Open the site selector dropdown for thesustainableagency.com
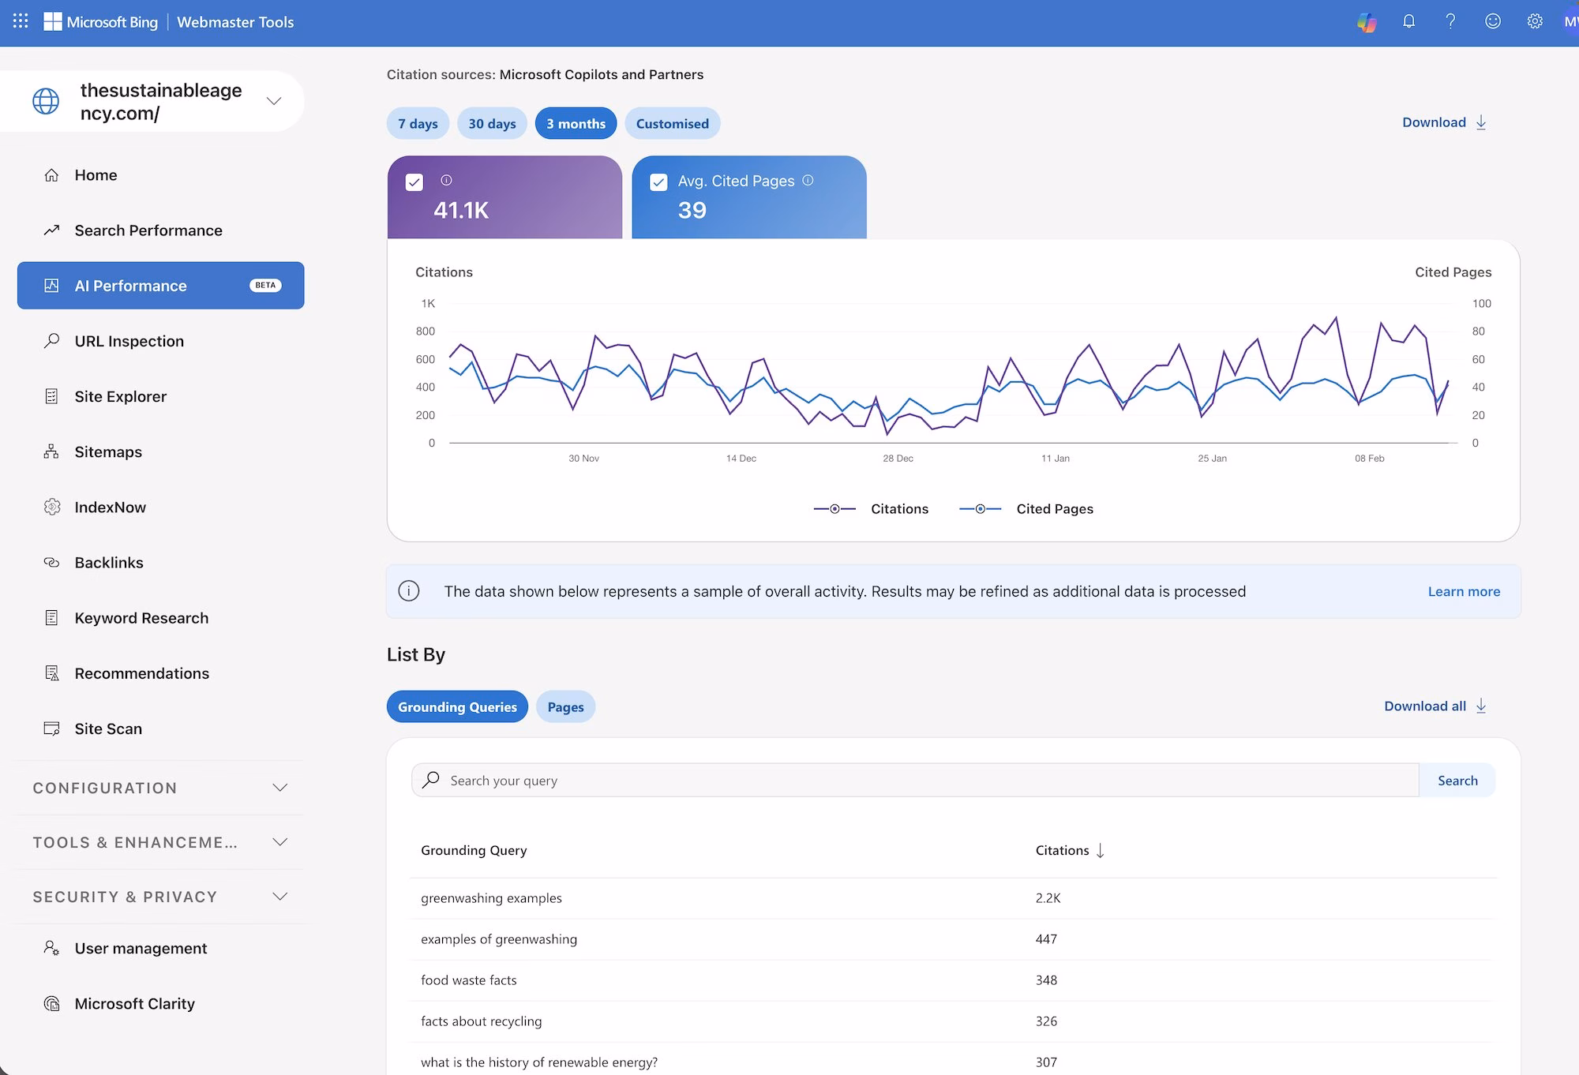Image resolution: width=1579 pixels, height=1075 pixels. click(274, 100)
